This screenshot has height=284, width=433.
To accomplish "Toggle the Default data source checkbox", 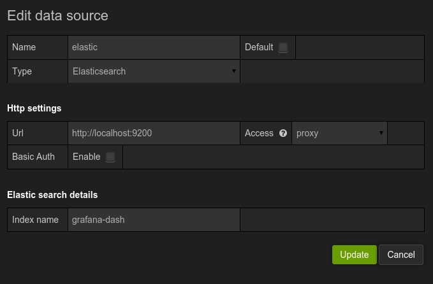I will coord(283,48).
